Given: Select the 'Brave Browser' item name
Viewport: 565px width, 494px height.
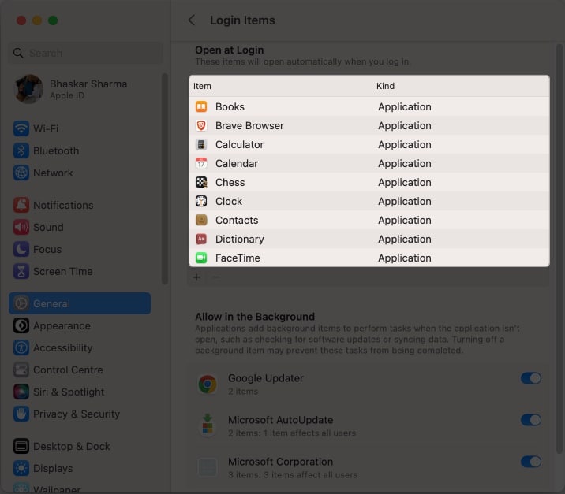Looking at the screenshot, I should 249,125.
